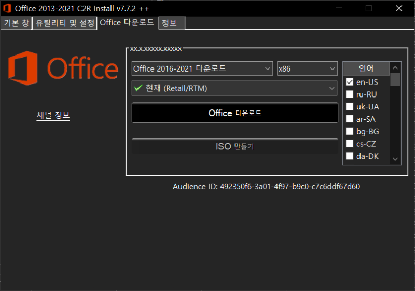Image resolution: width=415 pixels, height=291 pixels.
Task: Click the Office app icon in title bar
Action: (x=7, y=8)
